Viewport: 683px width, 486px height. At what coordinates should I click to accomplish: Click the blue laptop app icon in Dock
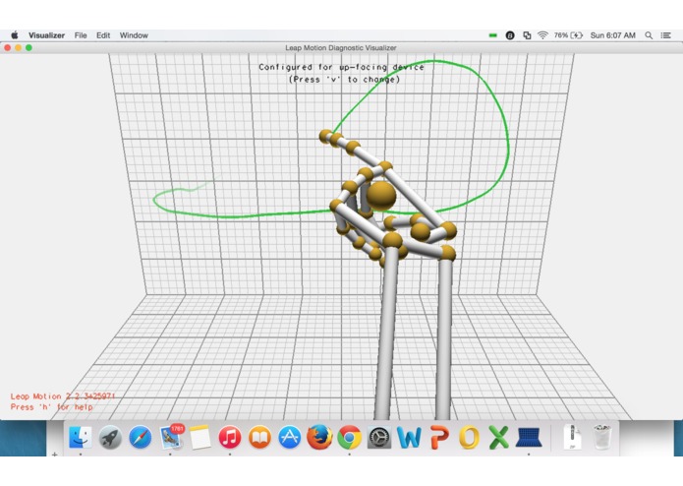pos(529,438)
